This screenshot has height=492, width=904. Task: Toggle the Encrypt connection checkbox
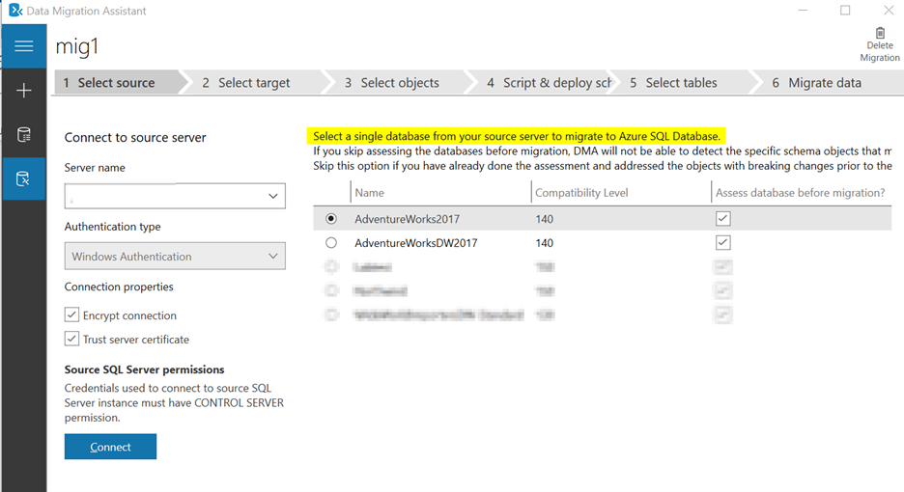[x=71, y=314]
